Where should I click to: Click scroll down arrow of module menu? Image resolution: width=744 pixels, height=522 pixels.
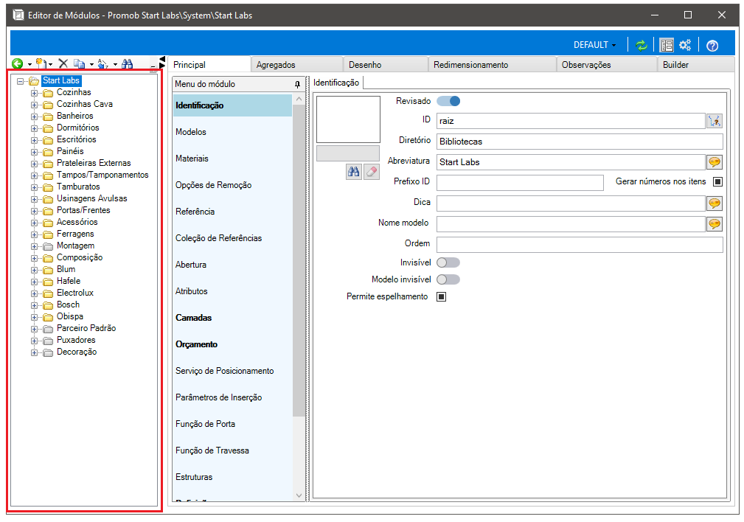coord(299,495)
